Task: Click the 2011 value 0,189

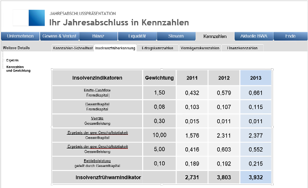Action: [192, 164]
